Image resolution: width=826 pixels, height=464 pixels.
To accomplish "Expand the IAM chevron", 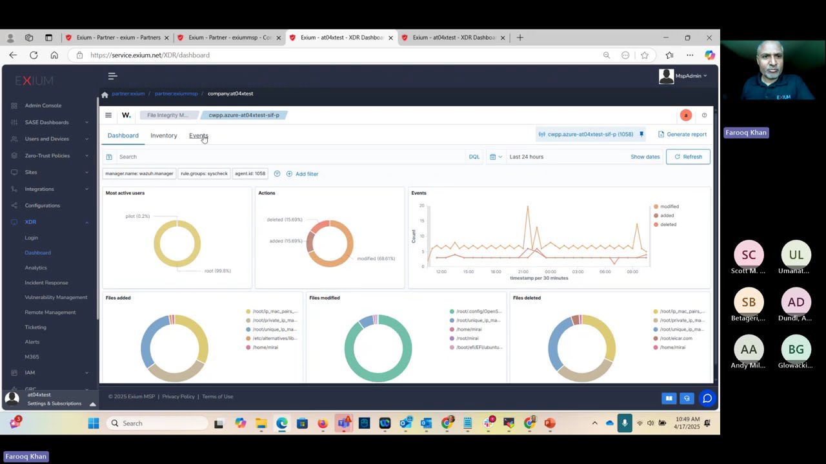I will pos(86,372).
